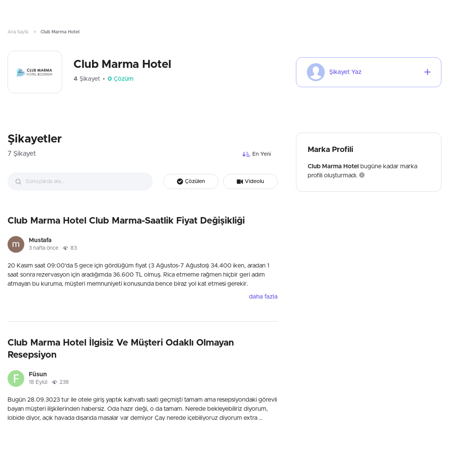Toggle the Videolu filter

pos(250,181)
